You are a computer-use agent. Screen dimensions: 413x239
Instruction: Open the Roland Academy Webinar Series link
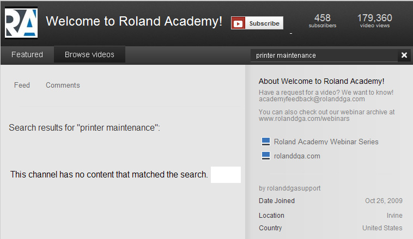pos(326,142)
